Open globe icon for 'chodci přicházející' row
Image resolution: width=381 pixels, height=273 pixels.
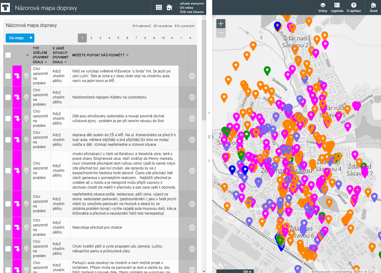192,171
